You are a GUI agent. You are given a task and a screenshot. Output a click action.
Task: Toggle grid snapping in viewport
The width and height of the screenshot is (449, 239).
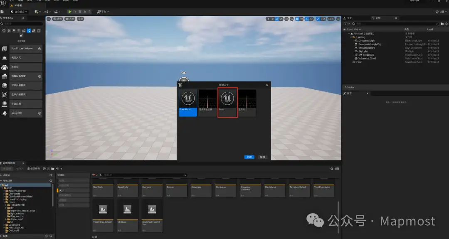pyautogui.click(x=297, y=19)
